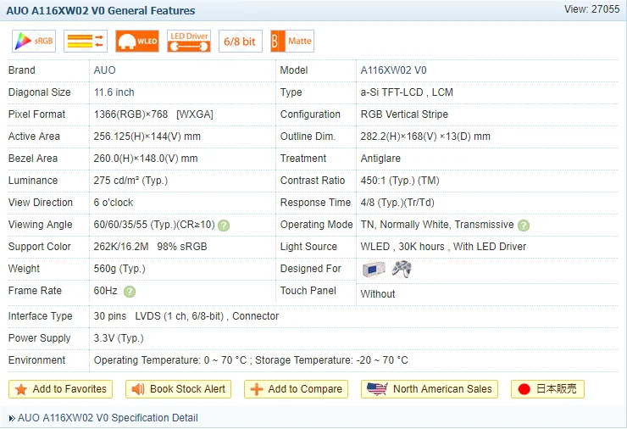Click RGB Vertical Stripe configuration

(404, 114)
